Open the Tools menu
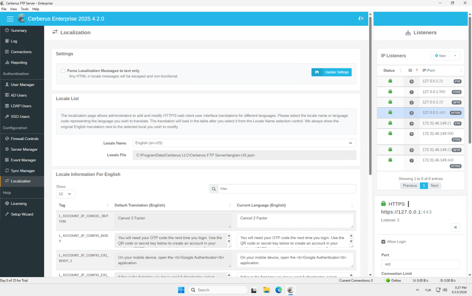The width and height of the screenshot is (472, 296). tap(24, 9)
